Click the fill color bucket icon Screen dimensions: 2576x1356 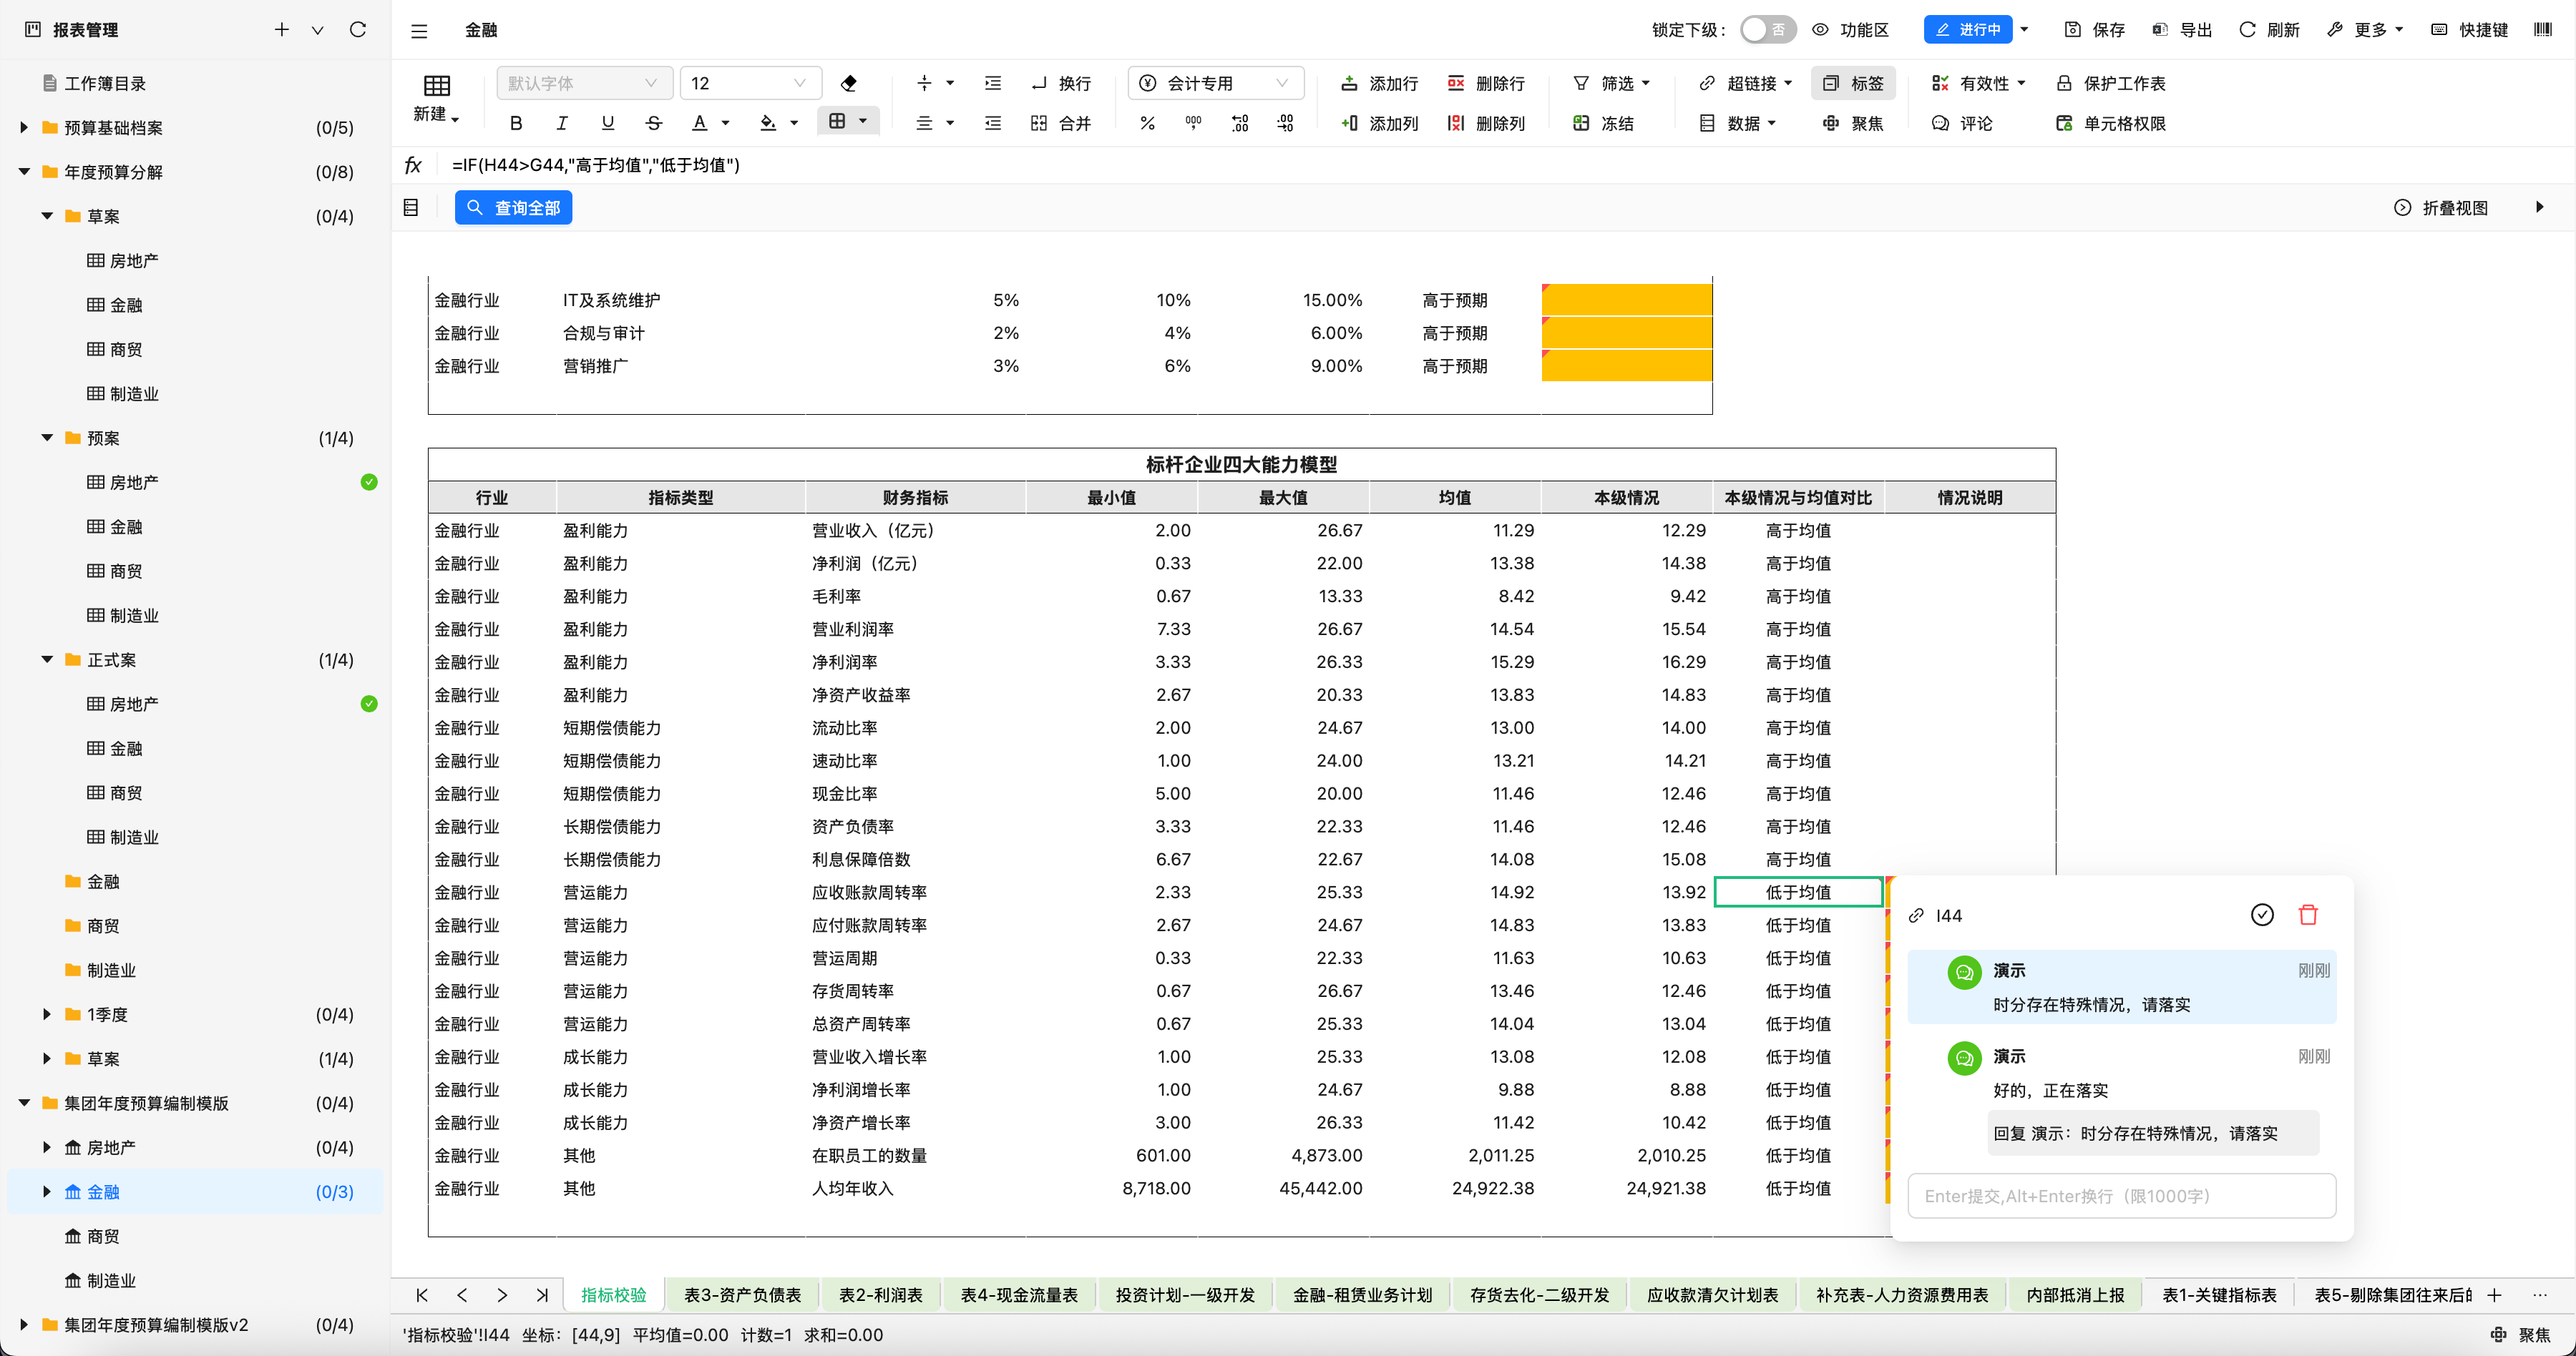[768, 123]
